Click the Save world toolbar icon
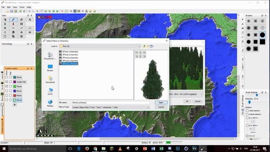The image size is (270, 152). [11, 11]
